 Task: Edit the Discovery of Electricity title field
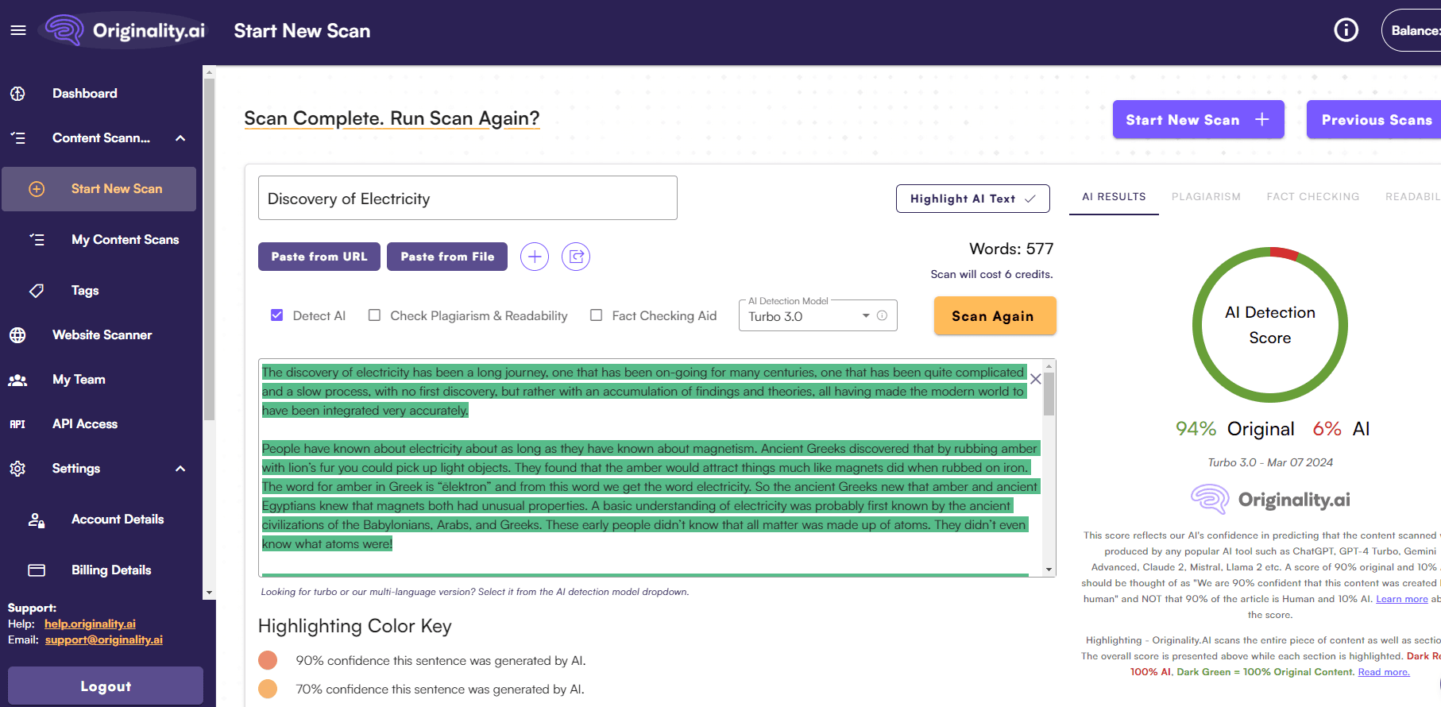467,199
